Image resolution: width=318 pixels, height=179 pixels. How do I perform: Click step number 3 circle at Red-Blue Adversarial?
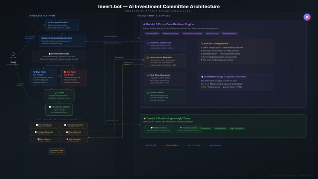pyautogui.click(x=148, y=75)
